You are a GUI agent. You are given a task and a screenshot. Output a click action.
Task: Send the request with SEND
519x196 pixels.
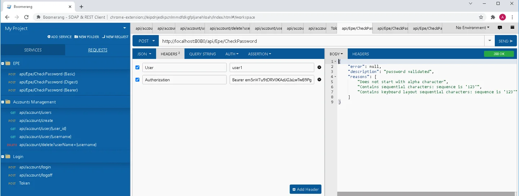(x=506, y=41)
